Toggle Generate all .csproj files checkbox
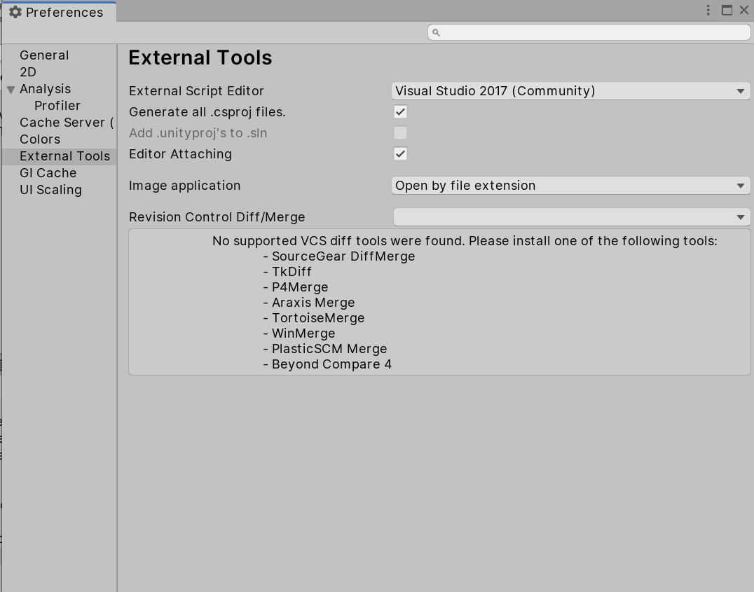The height and width of the screenshot is (592, 754). [x=400, y=112]
